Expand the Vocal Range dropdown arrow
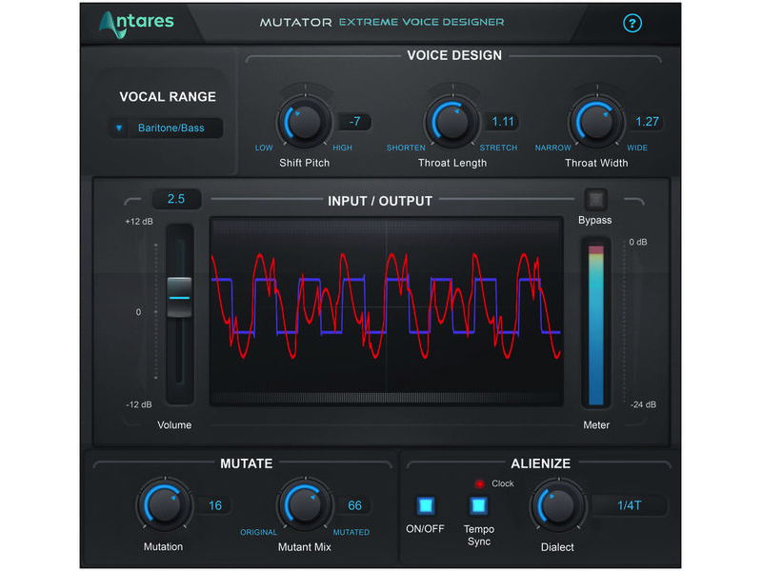Viewport: 762px width, 571px height. tap(118, 128)
